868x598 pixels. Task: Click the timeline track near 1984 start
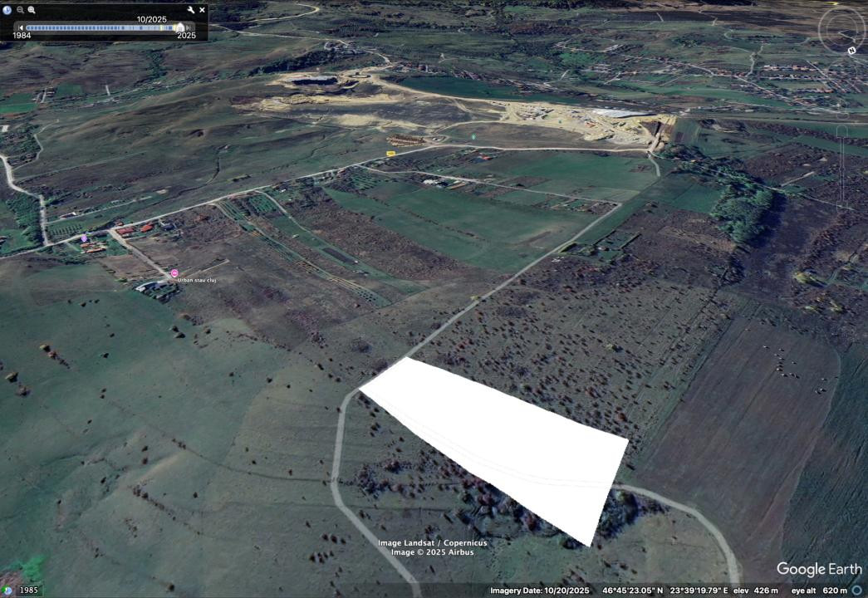pyautogui.click(x=30, y=27)
